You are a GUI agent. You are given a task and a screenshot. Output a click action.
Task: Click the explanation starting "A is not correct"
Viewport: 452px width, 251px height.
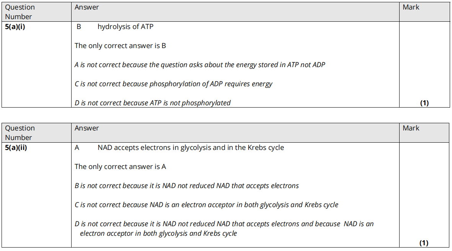pyautogui.click(x=199, y=65)
